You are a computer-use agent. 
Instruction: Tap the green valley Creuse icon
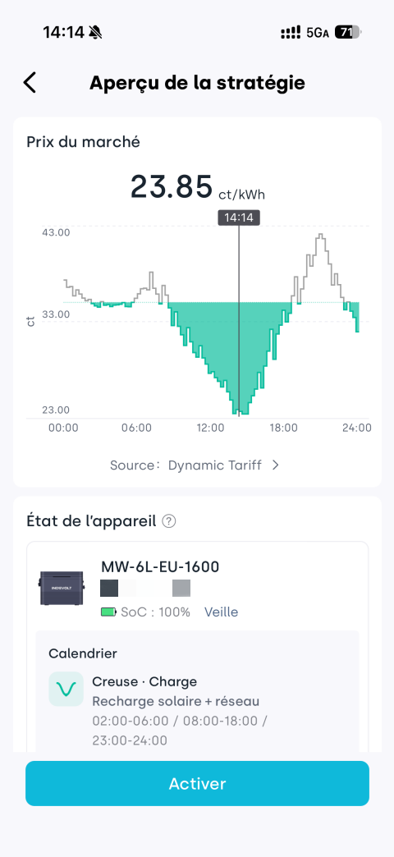(x=66, y=689)
